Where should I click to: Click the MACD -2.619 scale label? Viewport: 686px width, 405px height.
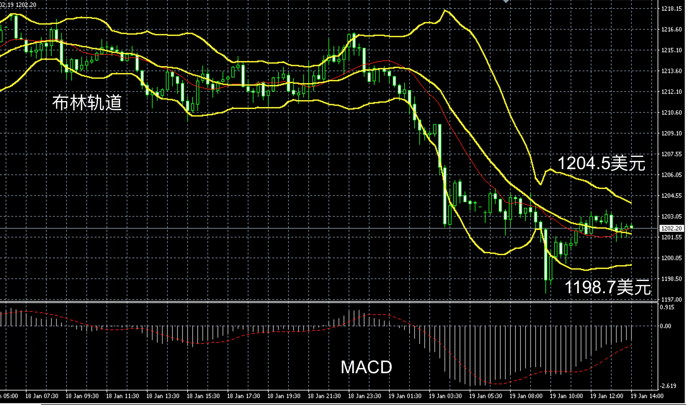tap(668, 386)
